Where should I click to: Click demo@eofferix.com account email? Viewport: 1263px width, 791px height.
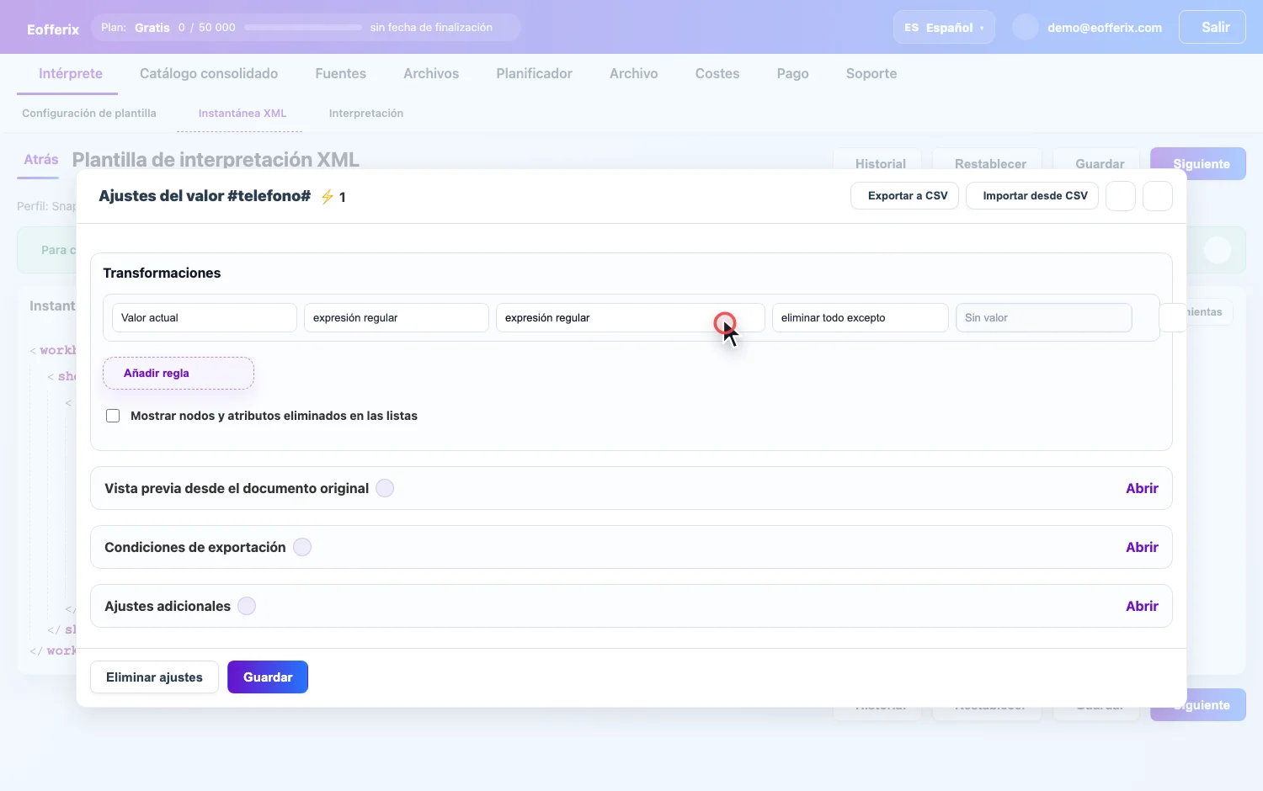tap(1105, 28)
